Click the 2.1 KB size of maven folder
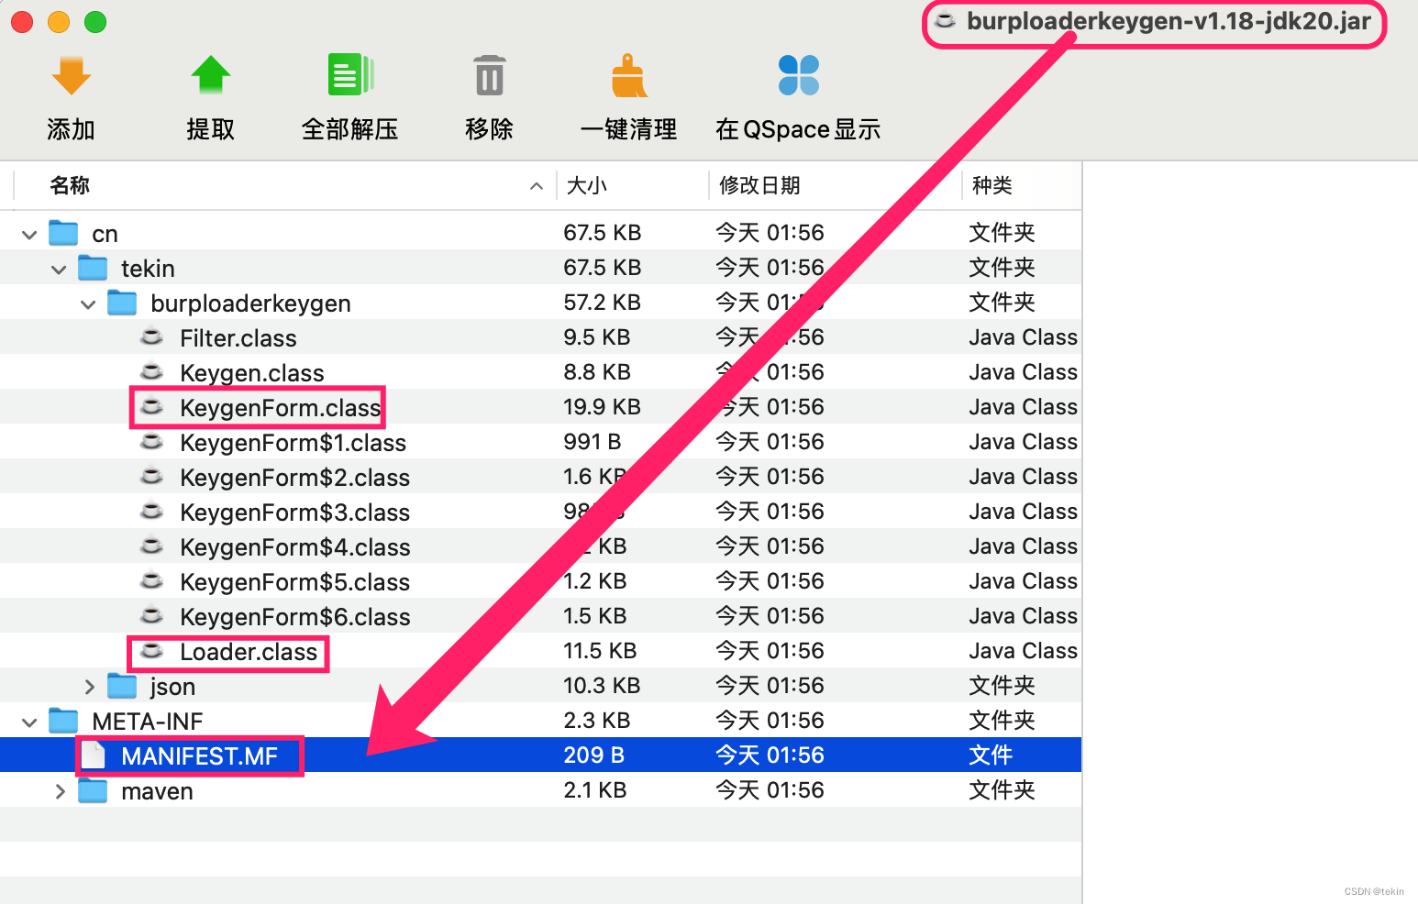 pyautogui.click(x=594, y=790)
